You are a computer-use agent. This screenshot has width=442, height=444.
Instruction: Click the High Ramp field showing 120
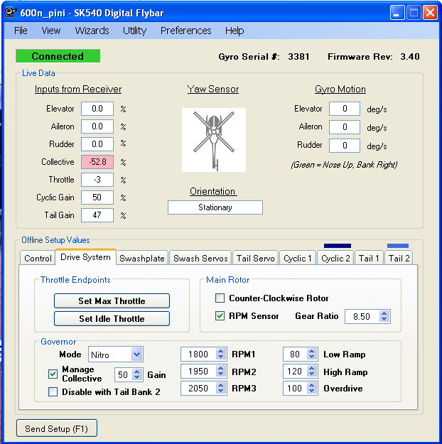coord(295,372)
